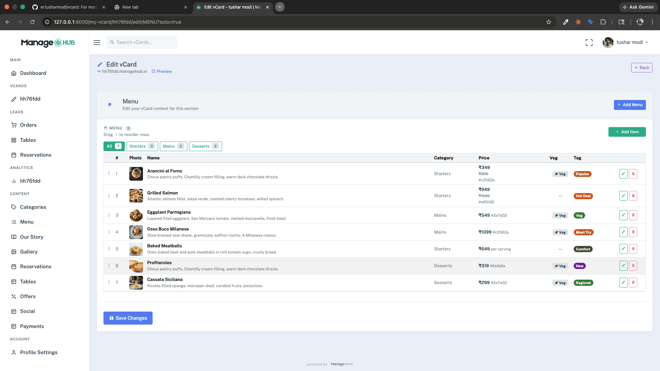Open browser extensions puzzle icon

(603, 22)
